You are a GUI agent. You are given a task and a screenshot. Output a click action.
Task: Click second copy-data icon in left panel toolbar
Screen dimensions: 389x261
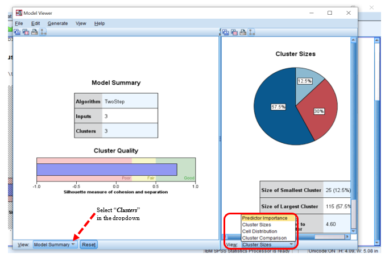(x=26, y=32)
